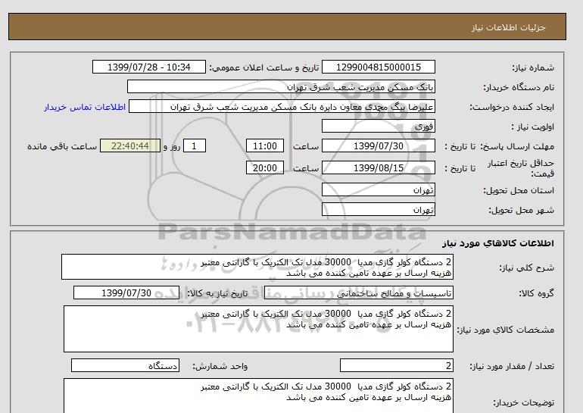Click the delivery city field (شهر محل تحویل)

click(x=388, y=209)
